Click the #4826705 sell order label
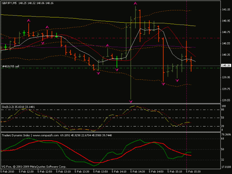This screenshot has height=174, width=232. pos(11,66)
